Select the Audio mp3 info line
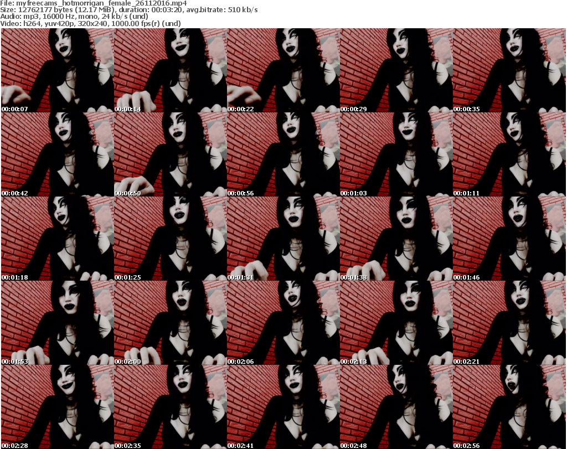 75,17
